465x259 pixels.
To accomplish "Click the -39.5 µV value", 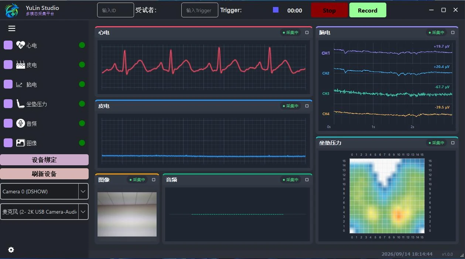I will [x=442, y=107].
